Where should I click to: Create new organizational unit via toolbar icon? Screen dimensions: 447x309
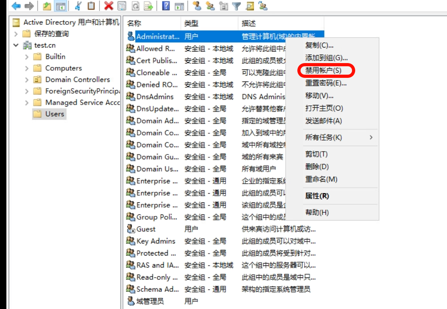click(x=223, y=6)
